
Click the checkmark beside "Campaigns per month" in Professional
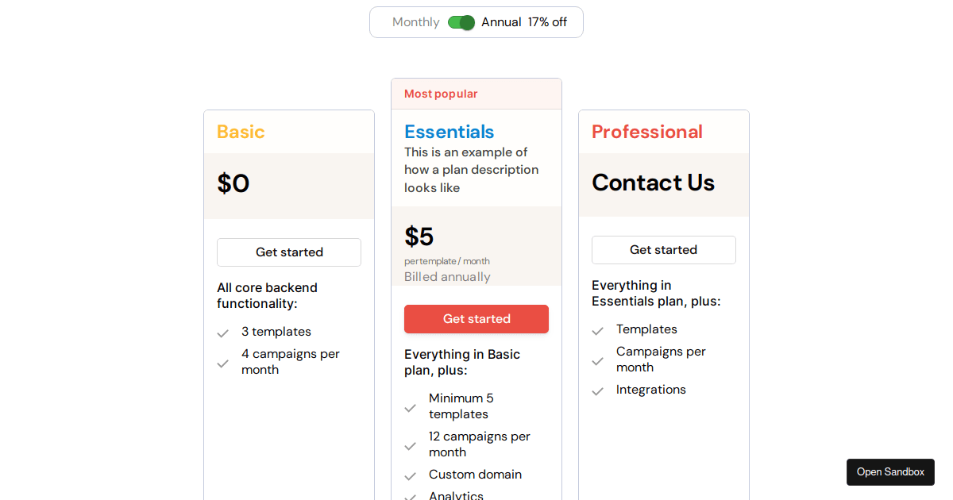click(598, 360)
